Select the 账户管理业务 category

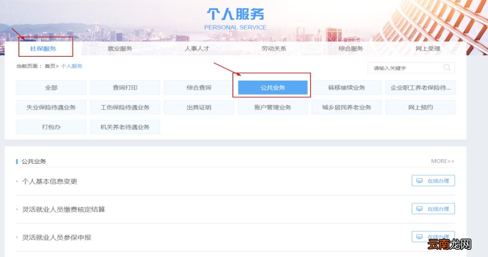tap(272, 107)
